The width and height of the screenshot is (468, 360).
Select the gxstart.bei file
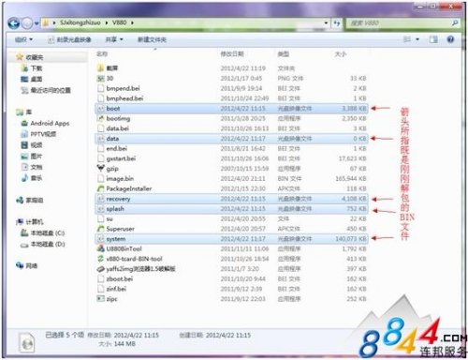[121, 158]
